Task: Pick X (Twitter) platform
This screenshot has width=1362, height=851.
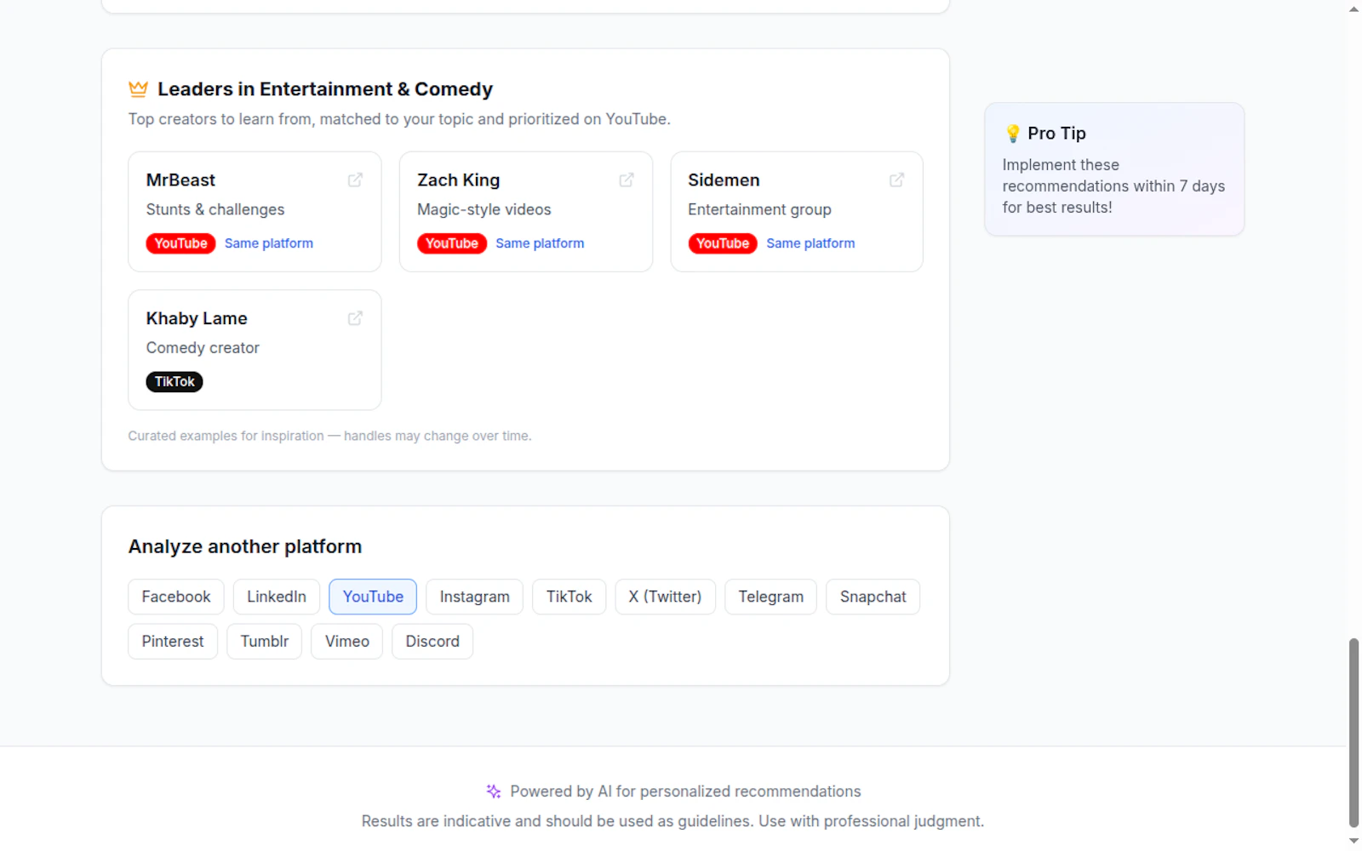Action: click(x=666, y=597)
